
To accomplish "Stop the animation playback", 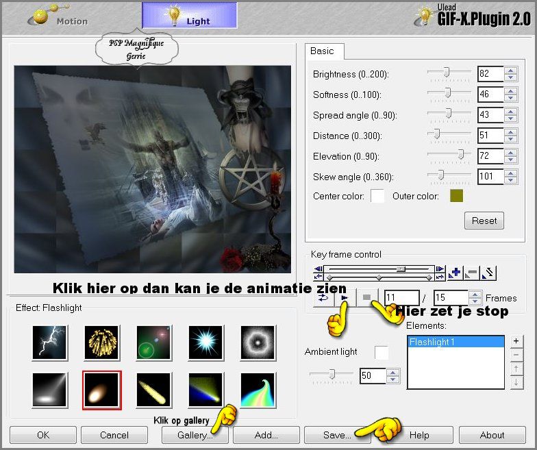I will (366, 297).
